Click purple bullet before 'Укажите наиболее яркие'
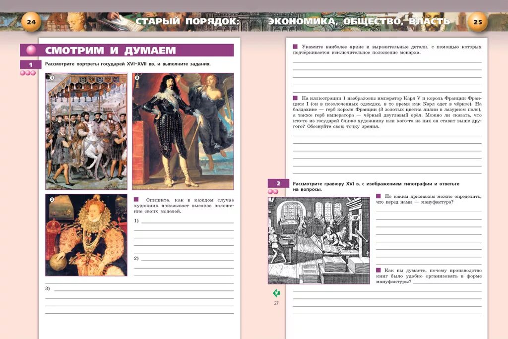The width and height of the screenshot is (508, 339). click(x=295, y=47)
